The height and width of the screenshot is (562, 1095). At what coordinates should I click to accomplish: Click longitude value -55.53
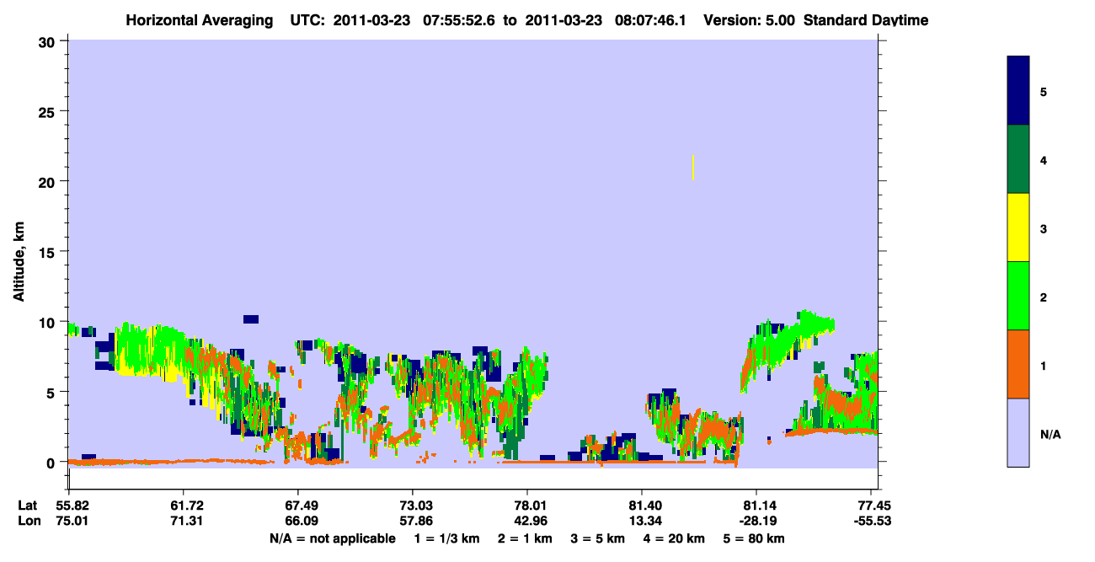[x=873, y=521]
